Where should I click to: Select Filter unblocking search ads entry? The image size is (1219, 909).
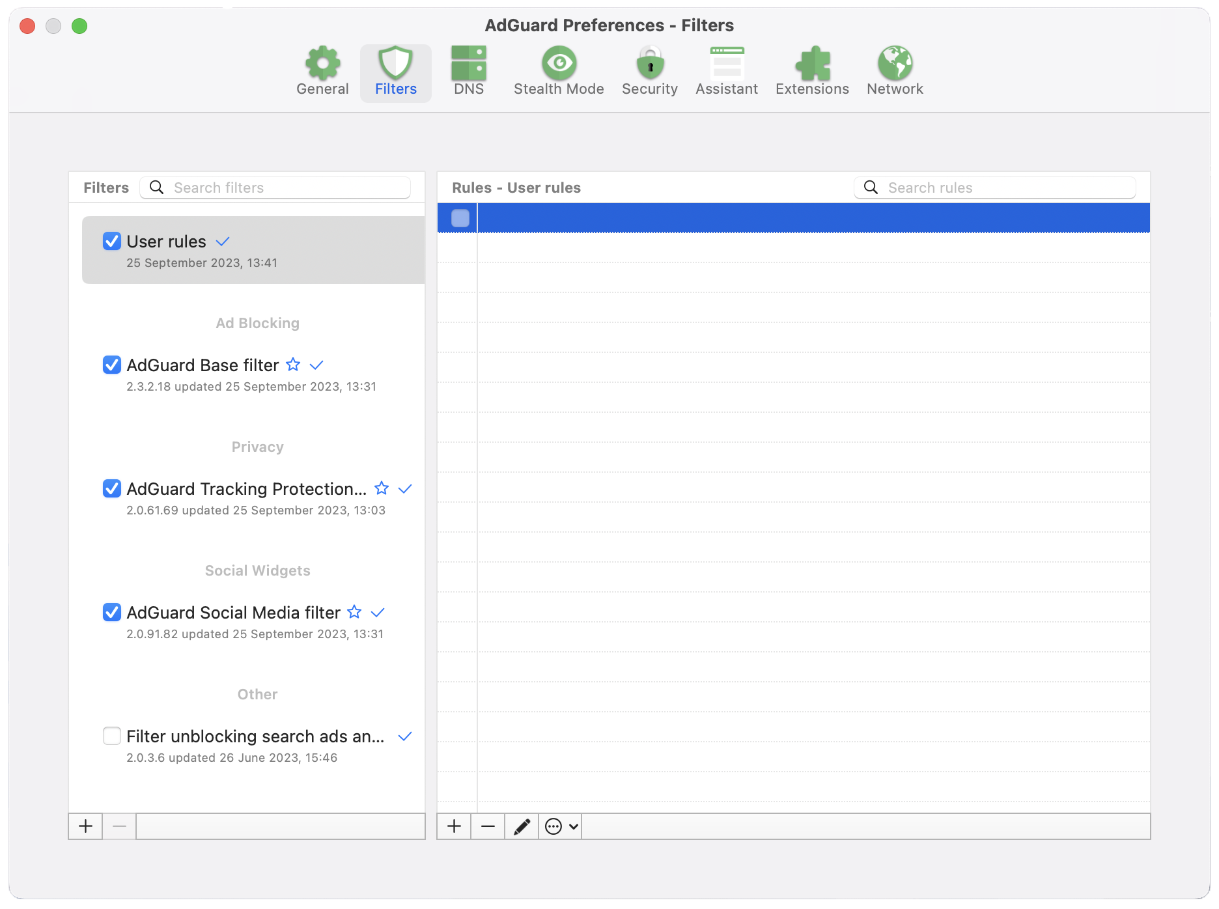coord(253,745)
